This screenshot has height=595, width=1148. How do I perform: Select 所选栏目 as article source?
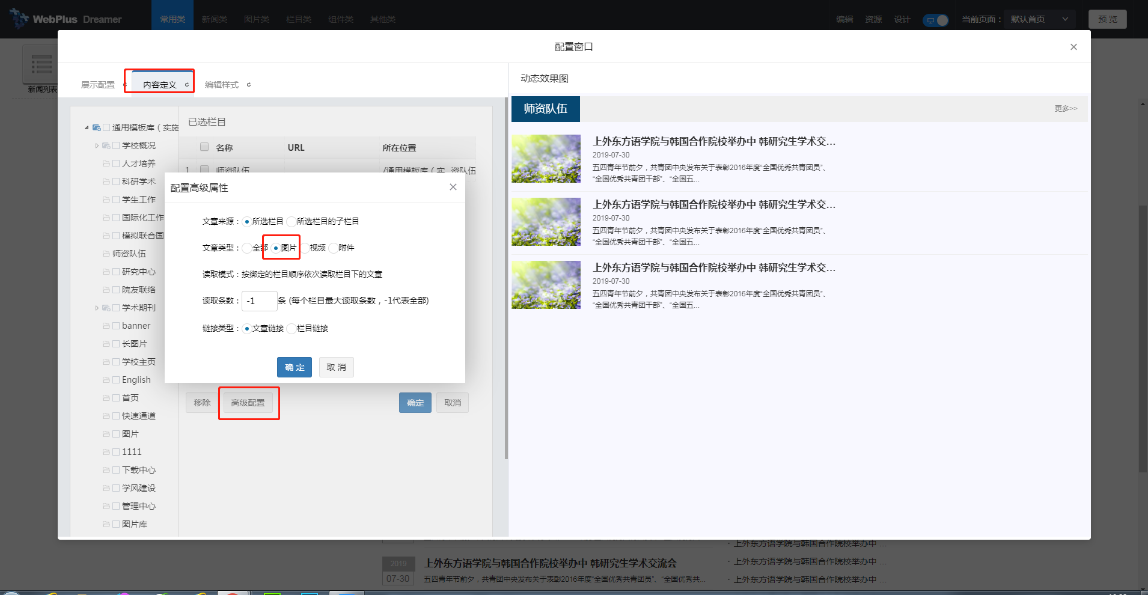coord(247,222)
